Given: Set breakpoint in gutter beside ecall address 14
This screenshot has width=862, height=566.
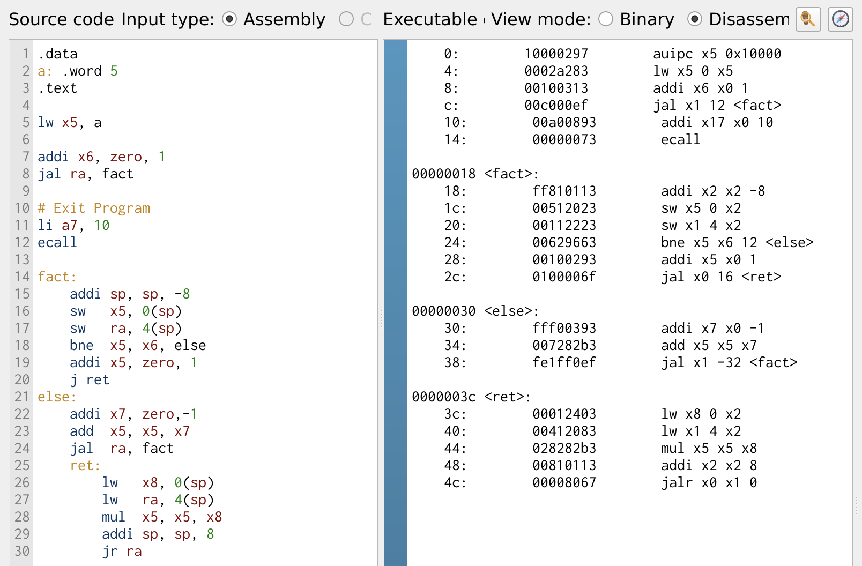Looking at the screenshot, I should [x=396, y=139].
